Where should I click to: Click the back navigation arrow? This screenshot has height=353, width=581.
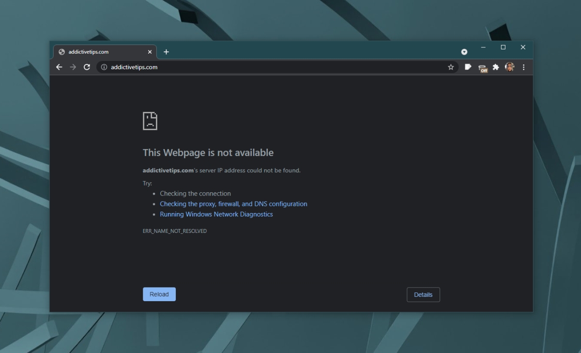coord(59,67)
